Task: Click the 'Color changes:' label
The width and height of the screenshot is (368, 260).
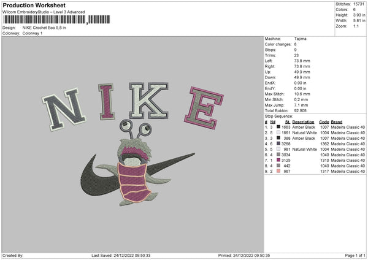Action: point(278,44)
